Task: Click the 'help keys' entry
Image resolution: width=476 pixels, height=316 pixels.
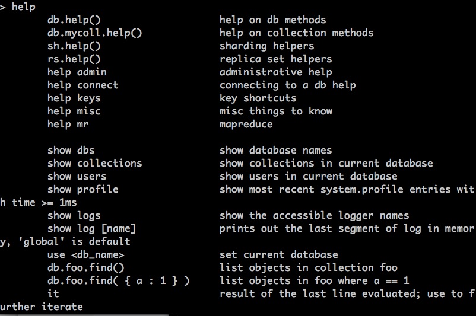Action: [74, 98]
